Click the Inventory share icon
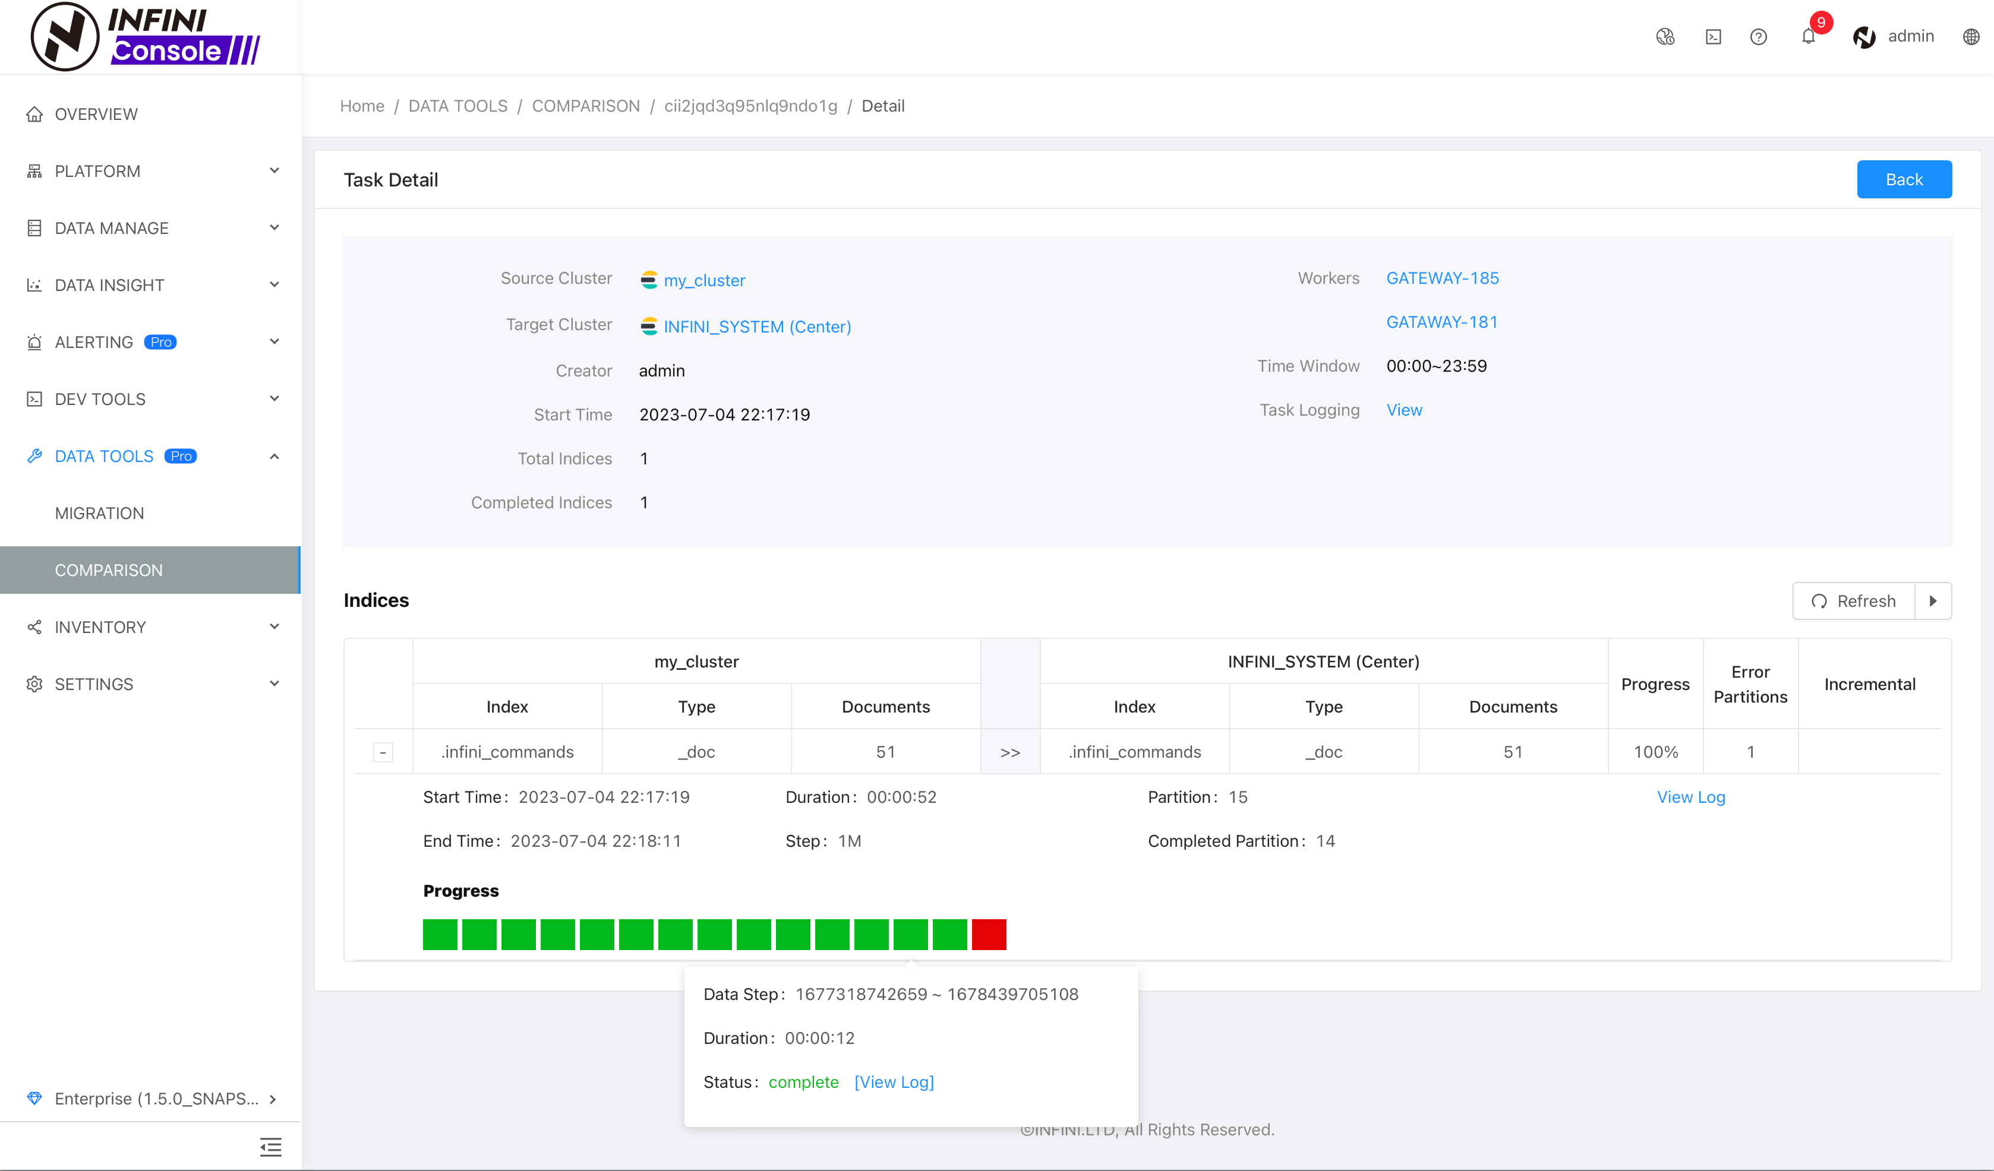 point(34,627)
